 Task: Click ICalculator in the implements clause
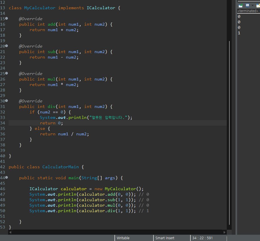101,8
